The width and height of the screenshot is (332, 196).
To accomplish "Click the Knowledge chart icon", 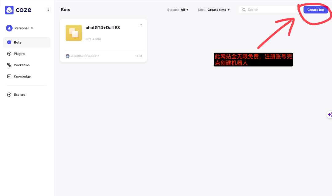I will [9, 76].
